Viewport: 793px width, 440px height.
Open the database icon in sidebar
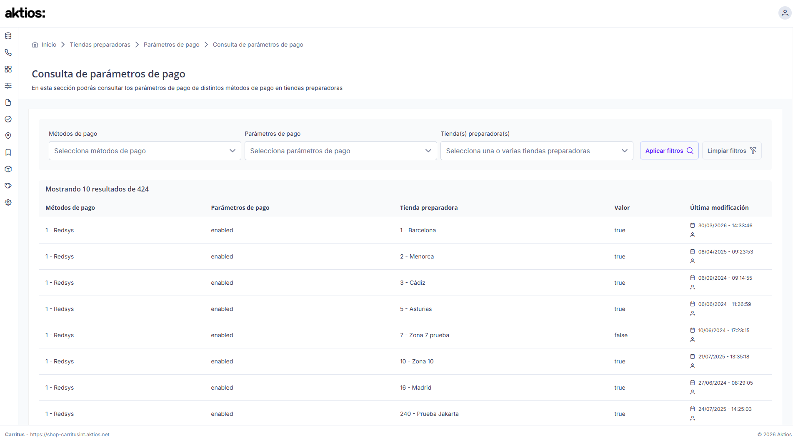[8, 36]
